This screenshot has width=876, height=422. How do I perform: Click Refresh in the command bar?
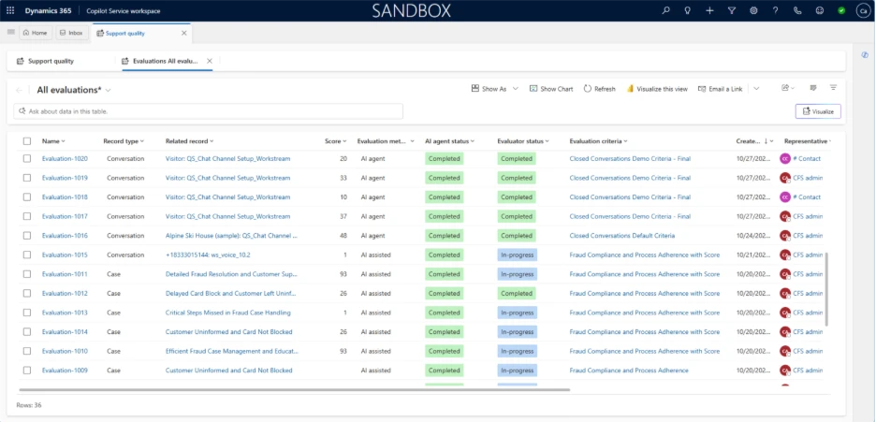pyautogui.click(x=599, y=89)
